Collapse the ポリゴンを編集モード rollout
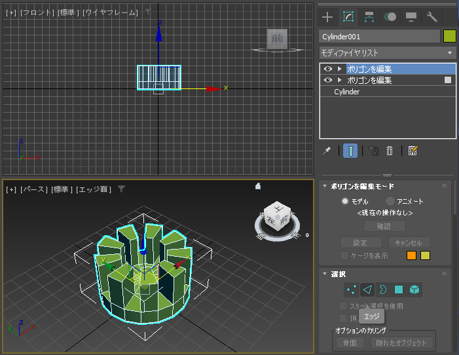 click(325, 186)
